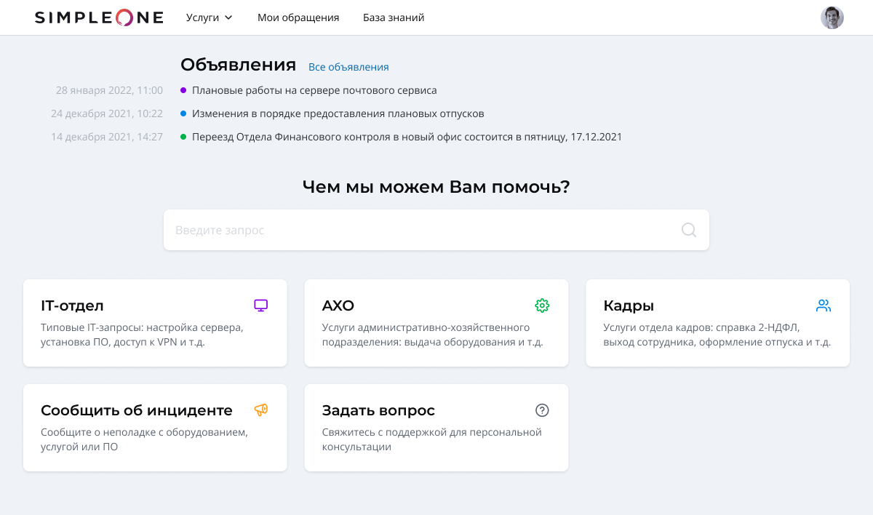The image size is (873, 515).
Task: Open the Сообщить об инциденте title
Action: [x=137, y=411]
